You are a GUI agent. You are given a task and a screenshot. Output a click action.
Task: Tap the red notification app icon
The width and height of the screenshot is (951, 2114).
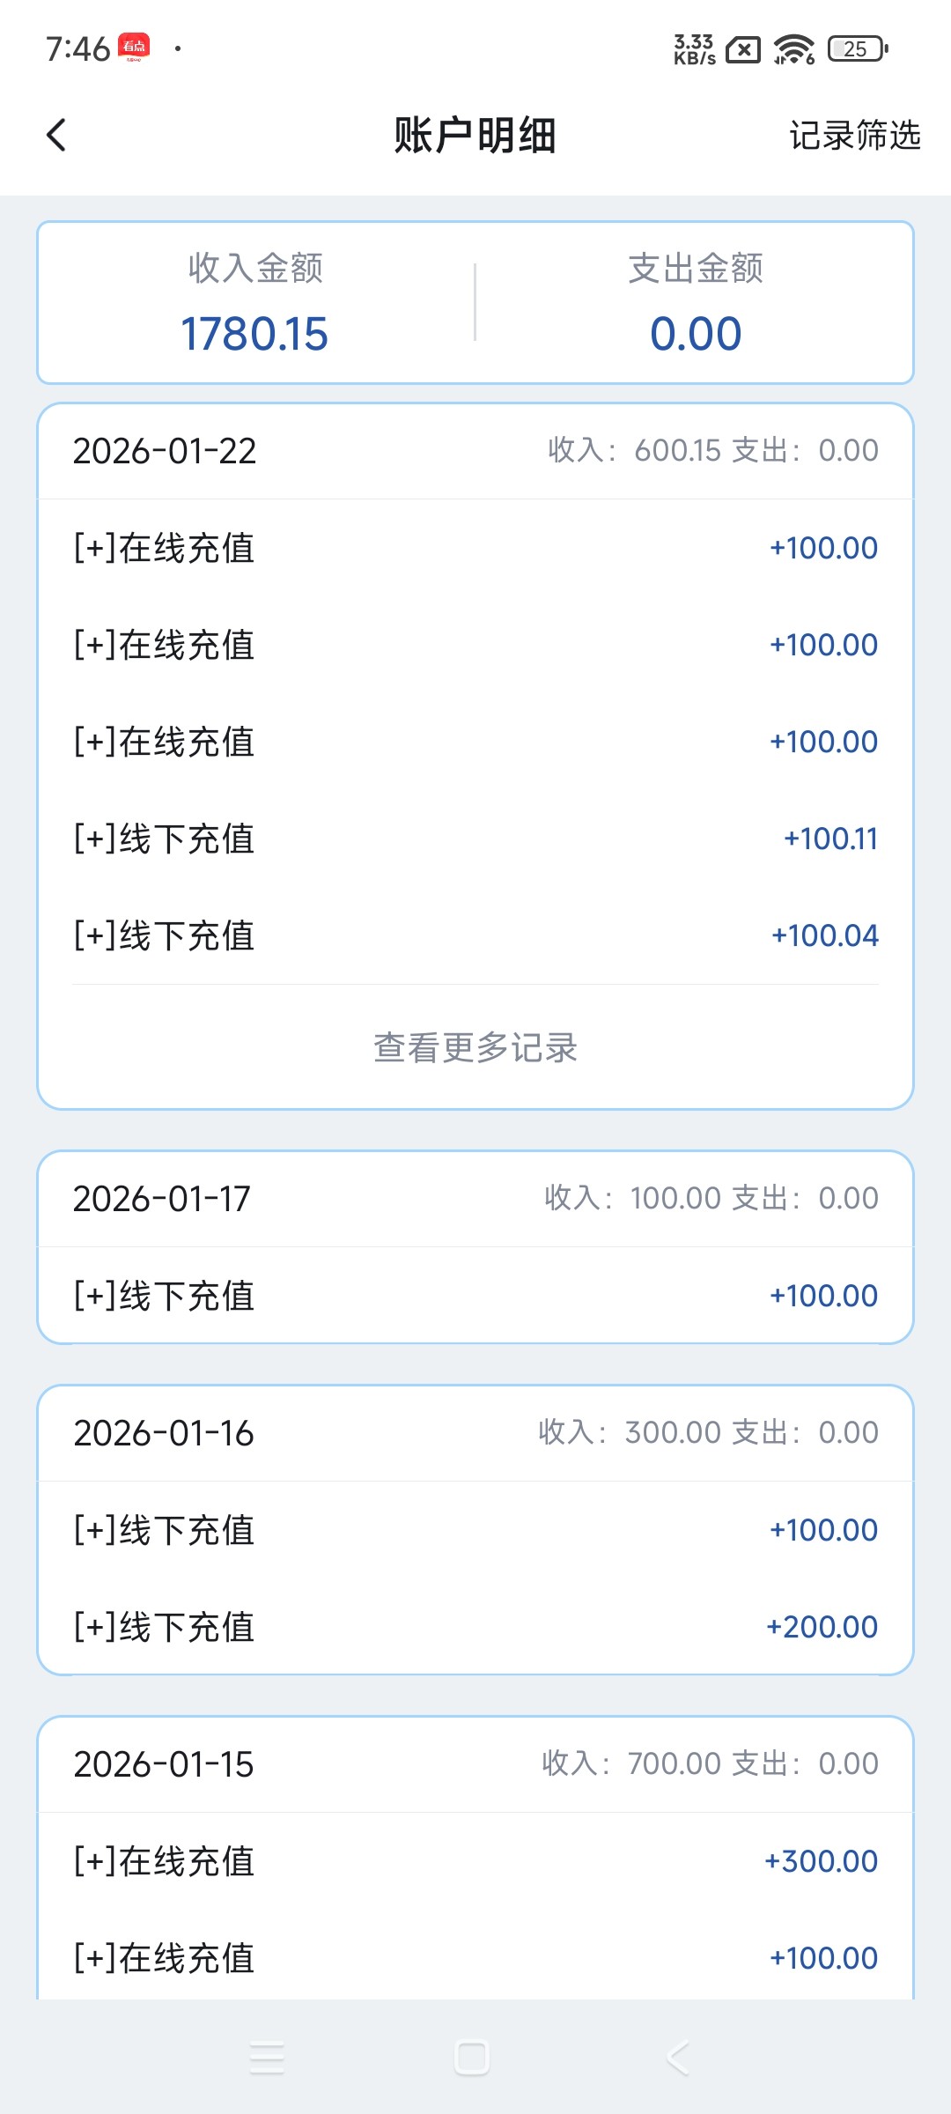pyautogui.click(x=135, y=48)
